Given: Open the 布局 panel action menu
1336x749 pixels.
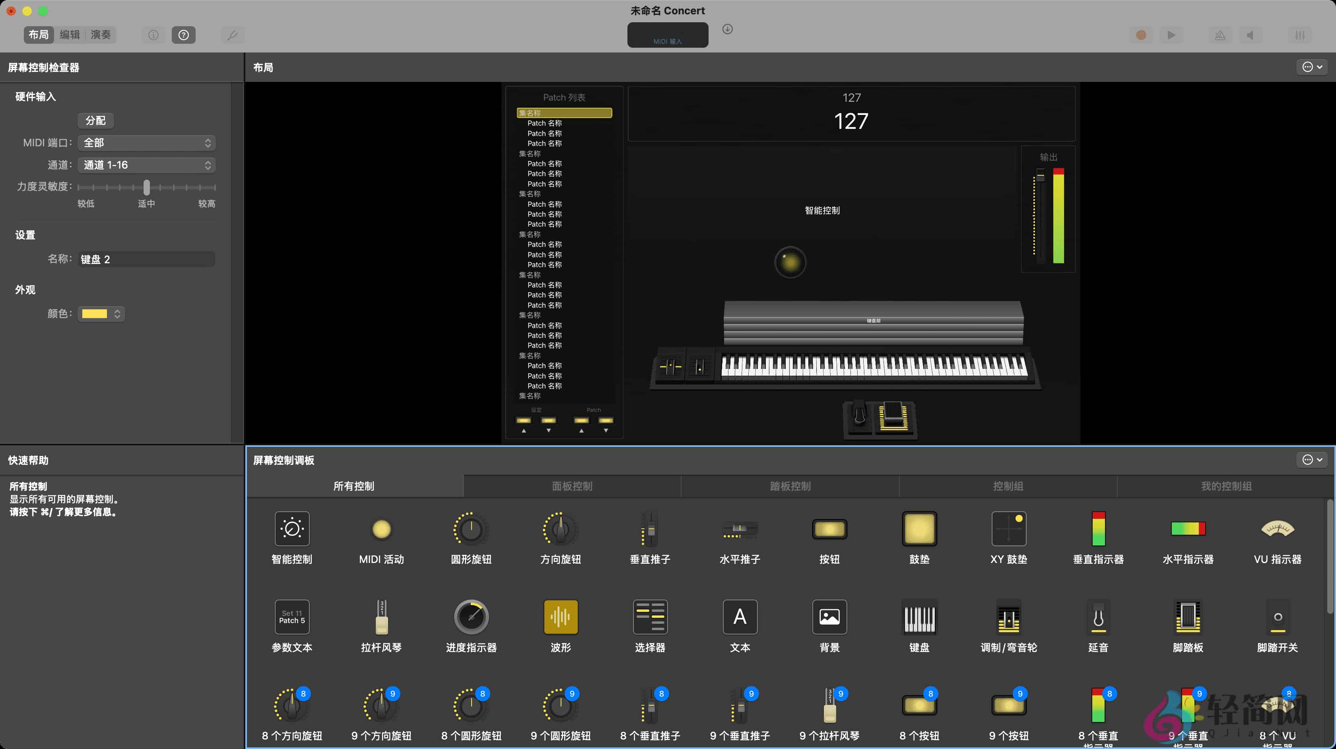Looking at the screenshot, I should (1312, 67).
